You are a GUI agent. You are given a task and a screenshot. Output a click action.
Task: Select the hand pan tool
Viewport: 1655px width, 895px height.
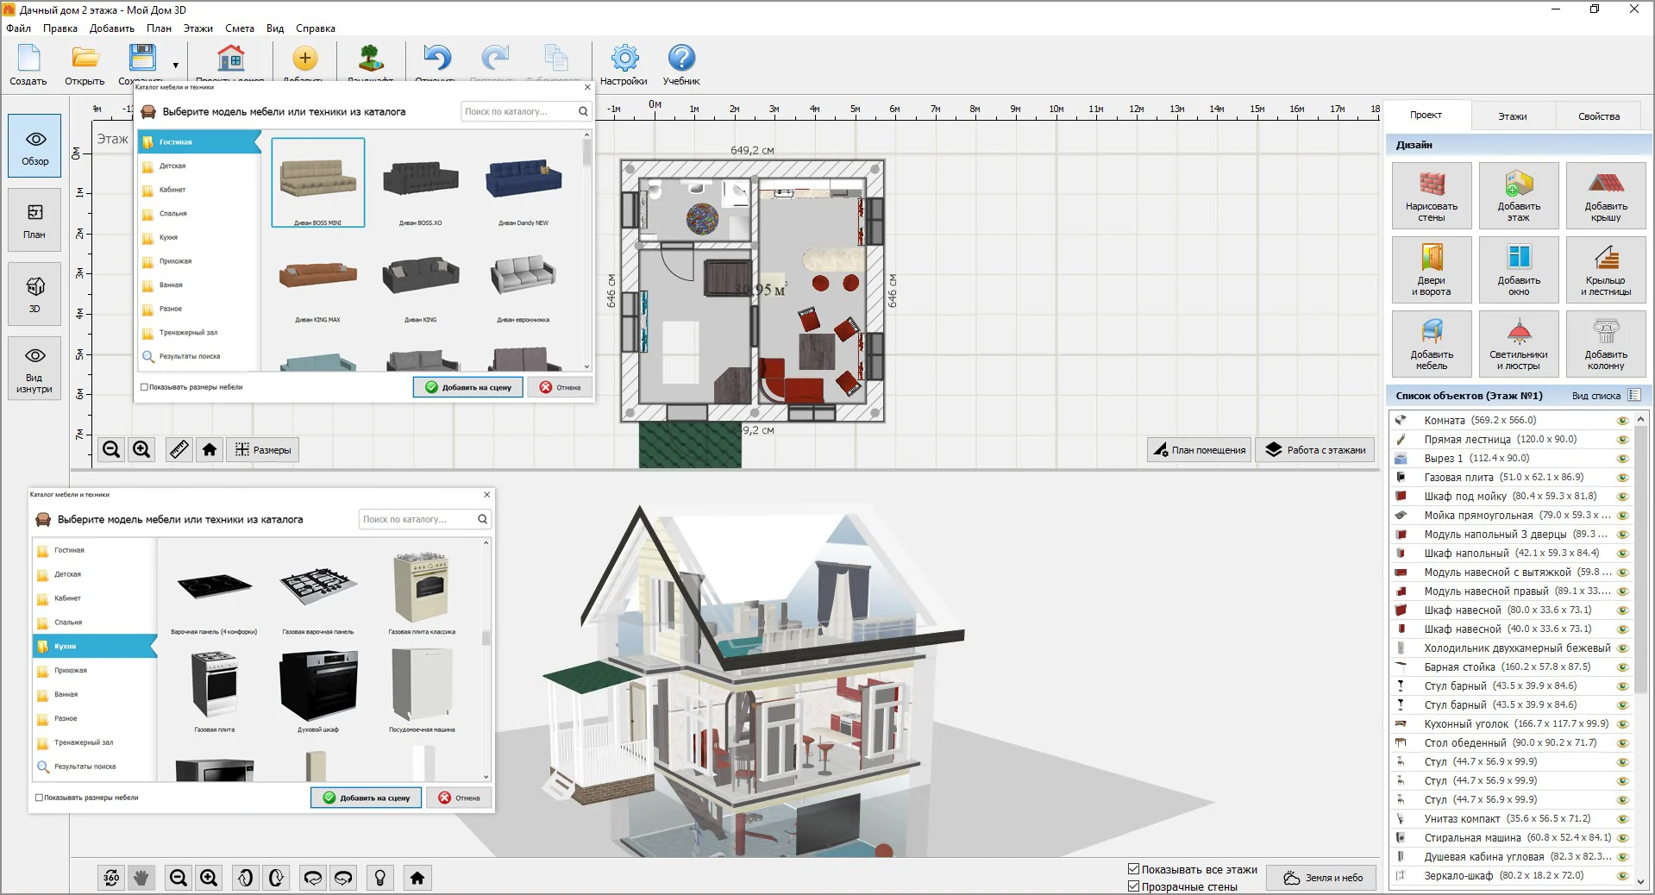click(x=141, y=878)
